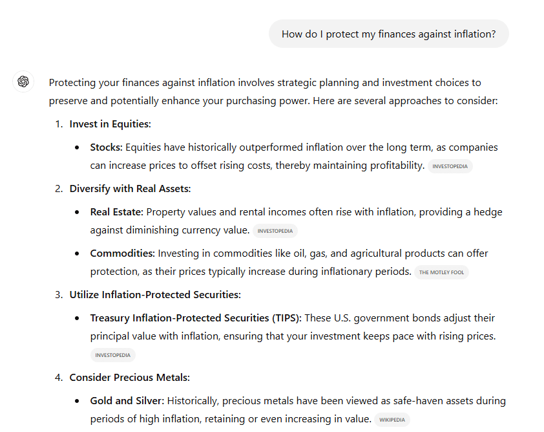The width and height of the screenshot is (544, 432).
Task: Open the Investopedia citation below the TIPS bullet
Action: [x=113, y=355]
